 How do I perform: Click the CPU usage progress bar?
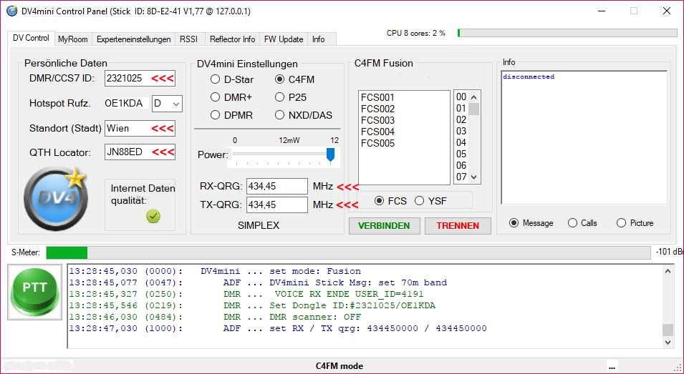(567, 33)
